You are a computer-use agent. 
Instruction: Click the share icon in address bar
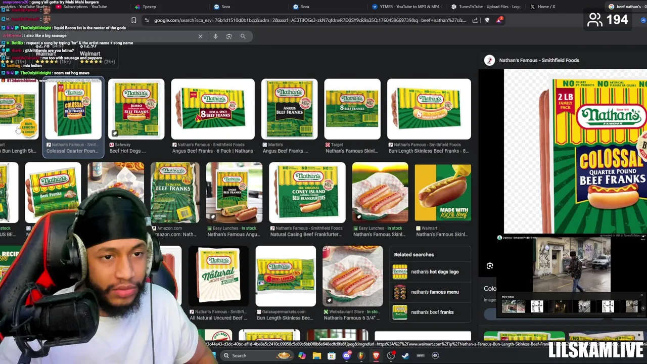(475, 20)
